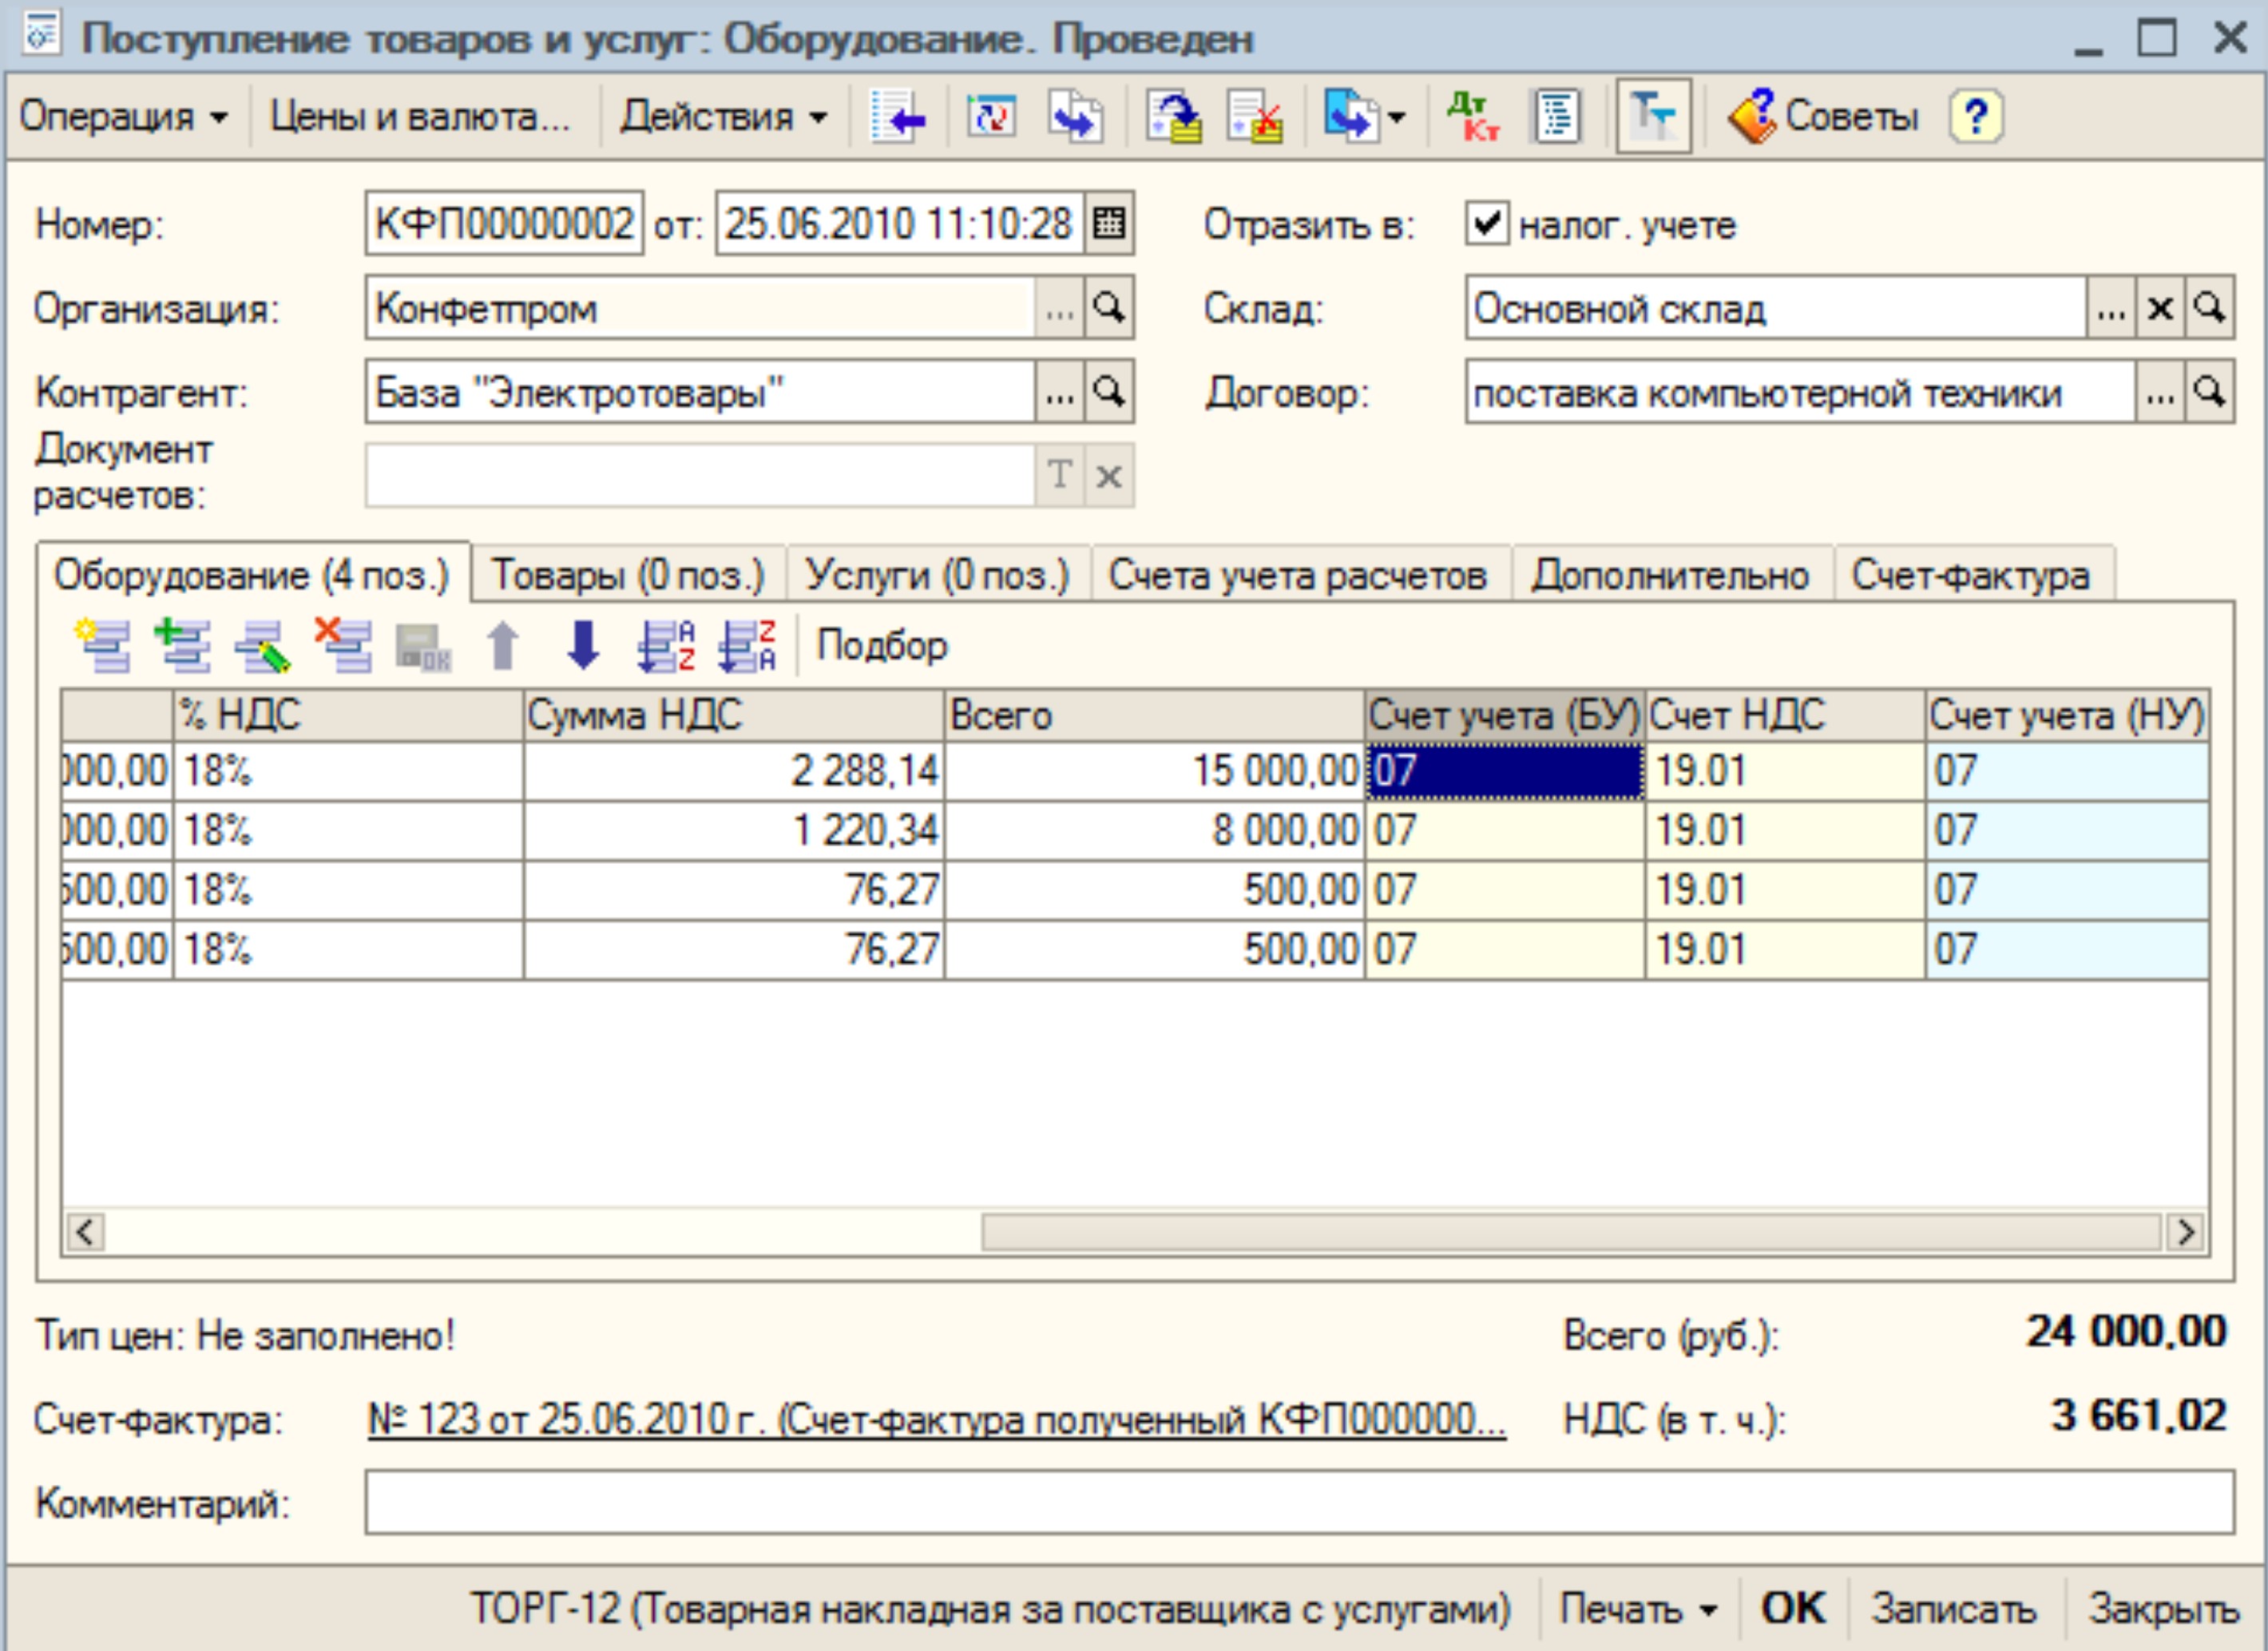Click the Комментарий input field

point(1299,1502)
